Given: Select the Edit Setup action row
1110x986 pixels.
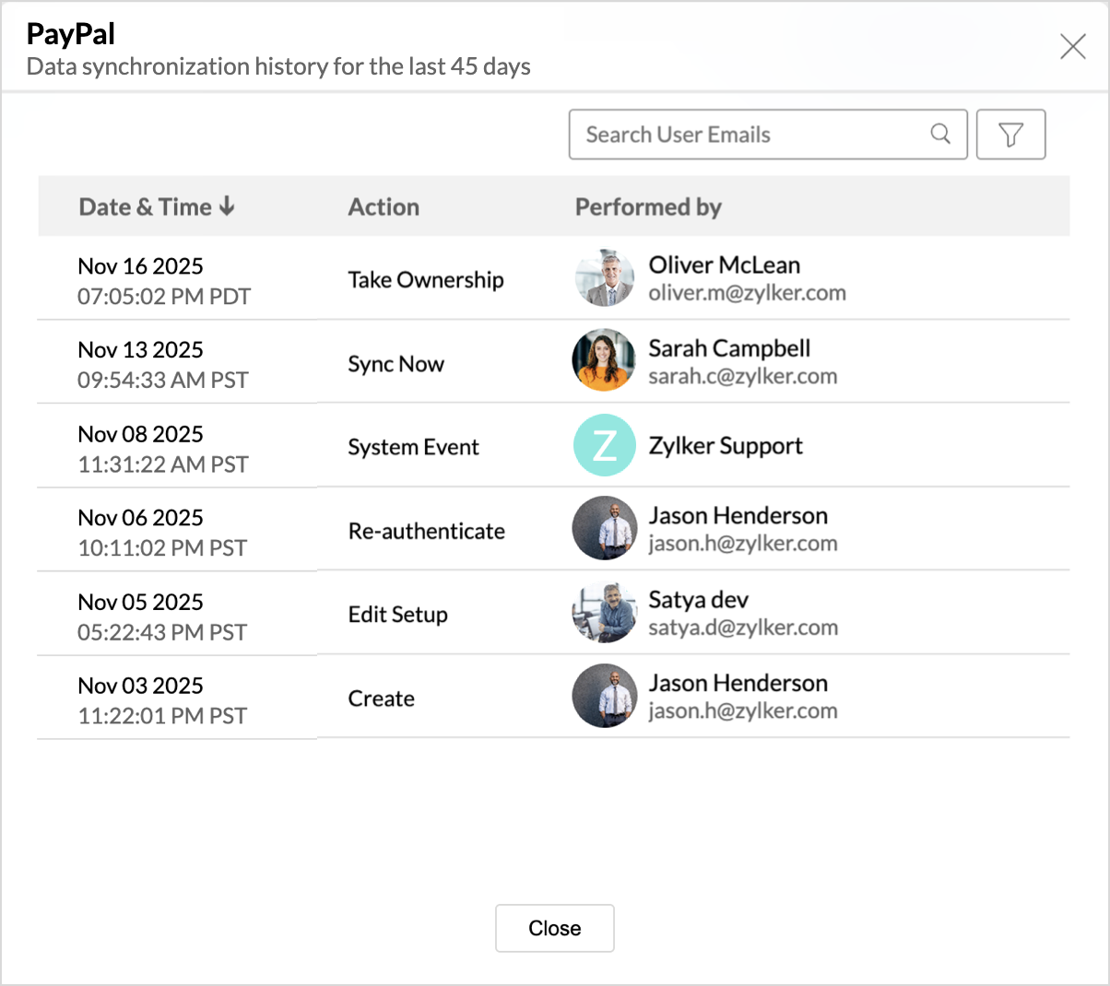Looking at the screenshot, I should [398, 615].
